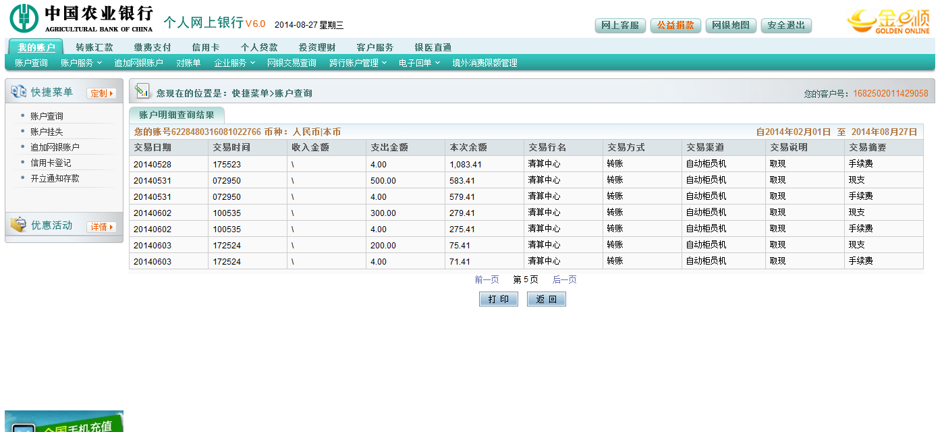
Task: Click the Agricultural Bank of China logo
Action: pos(81,18)
